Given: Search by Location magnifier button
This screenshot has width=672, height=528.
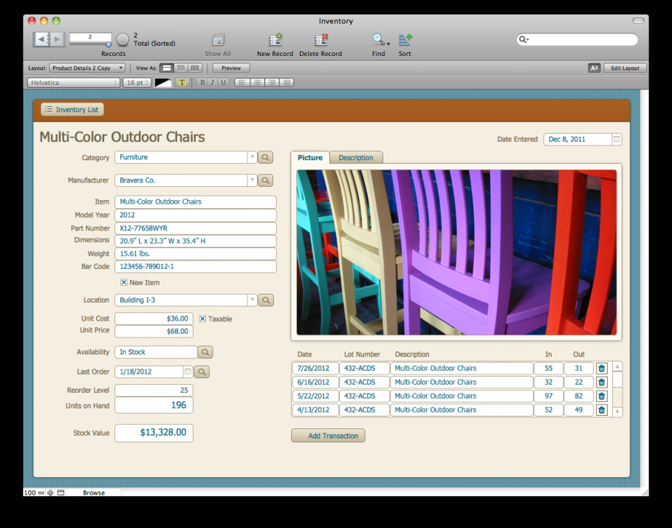Looking at the screenshot, I should pos(266,300).
